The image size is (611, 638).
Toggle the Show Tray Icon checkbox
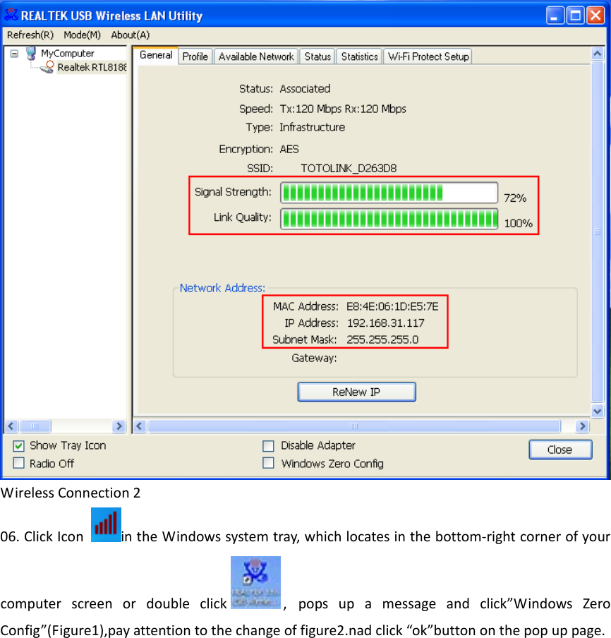[19, 446]
